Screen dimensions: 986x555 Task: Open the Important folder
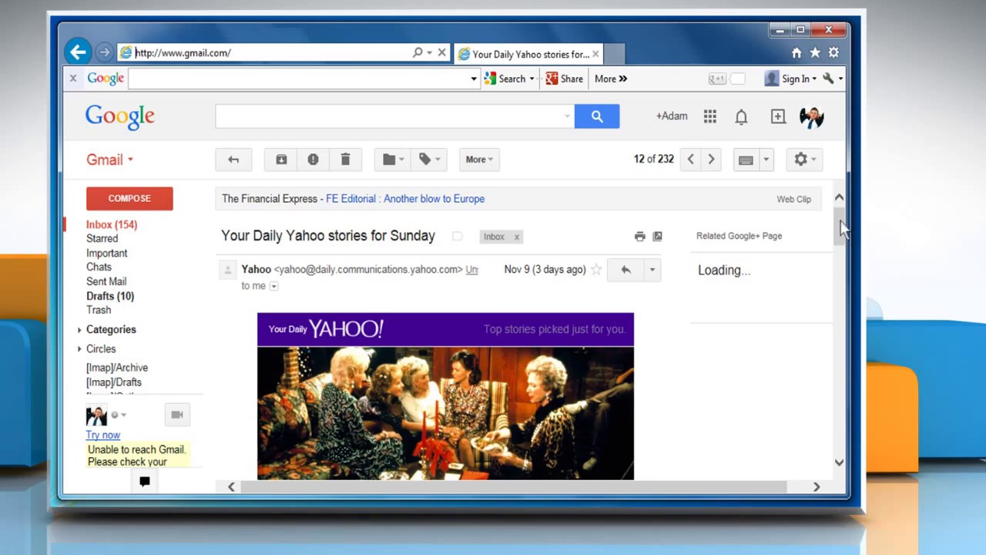pyautogui.click(x=106, y=253)
